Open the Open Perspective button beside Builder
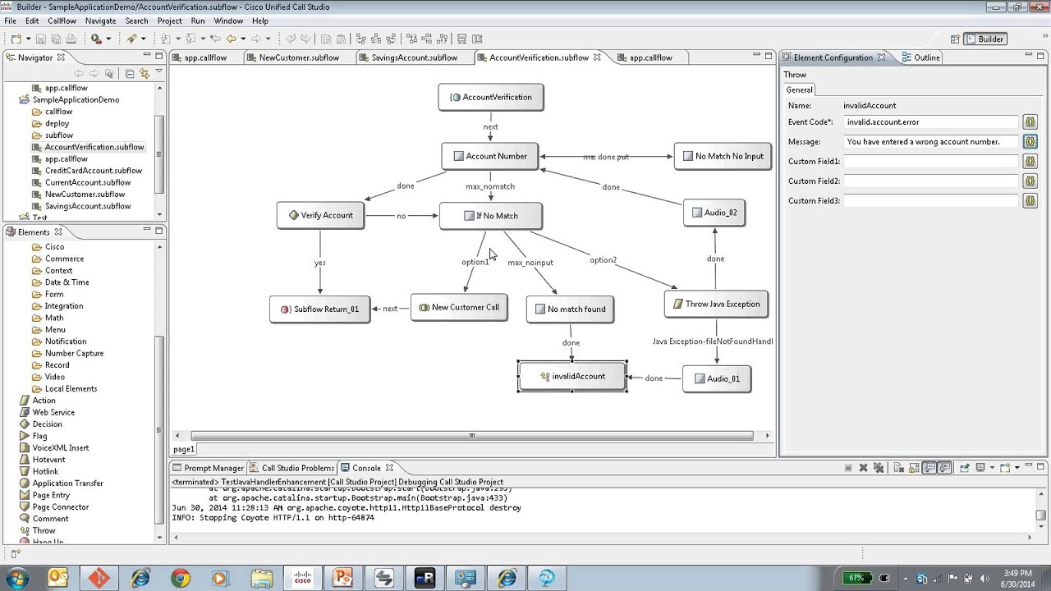The image size is (1051, 591). pyautogui.click(x=955, y=39)
